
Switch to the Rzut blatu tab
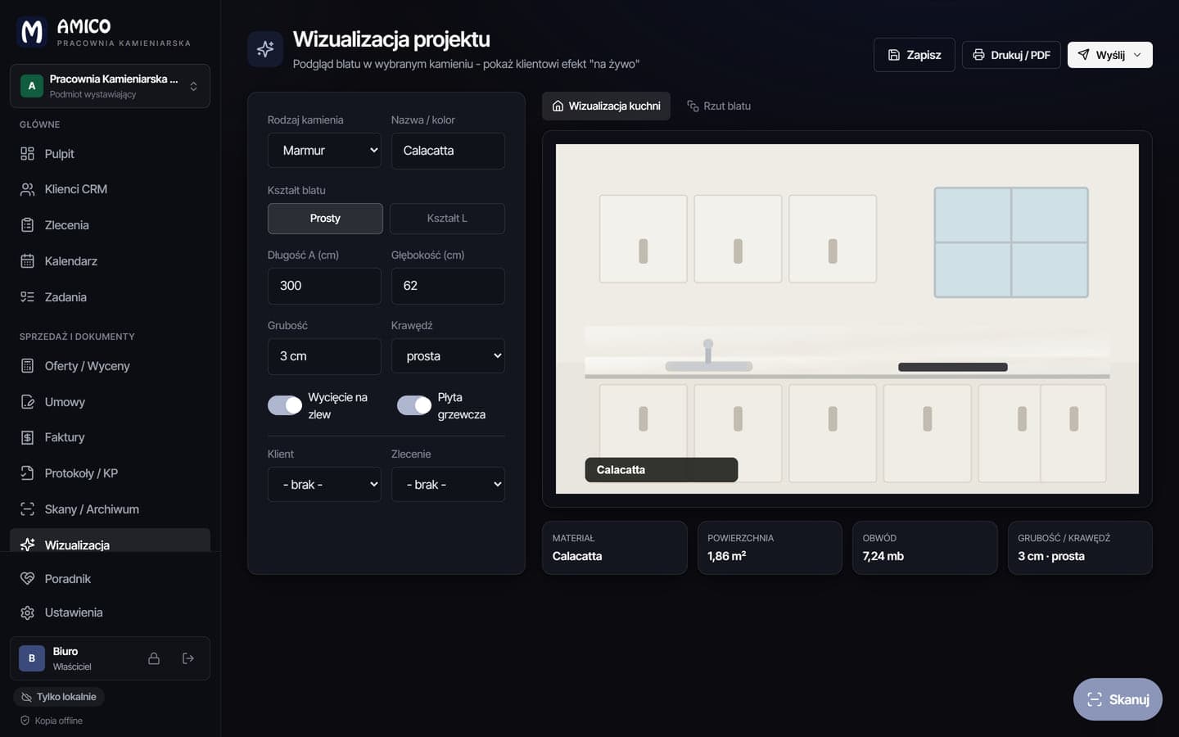pos(719,106)
